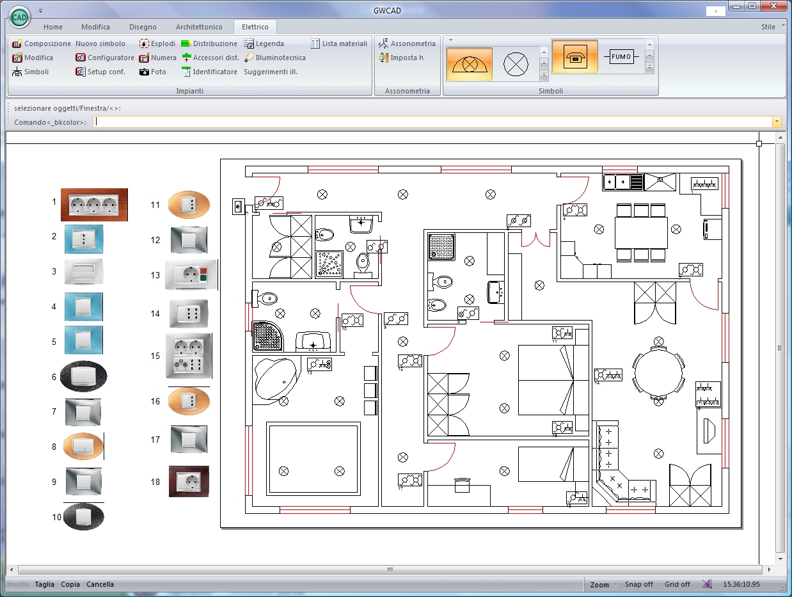The image size is (792, 597).
Task: Click Copia in the bottom bar
Action: (70, 585)
